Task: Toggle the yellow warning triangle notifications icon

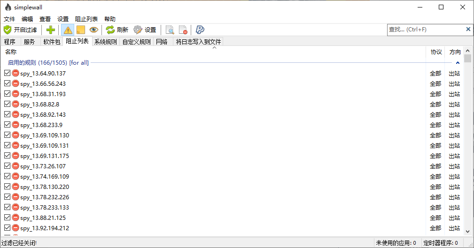Action: tap(68, 30)
